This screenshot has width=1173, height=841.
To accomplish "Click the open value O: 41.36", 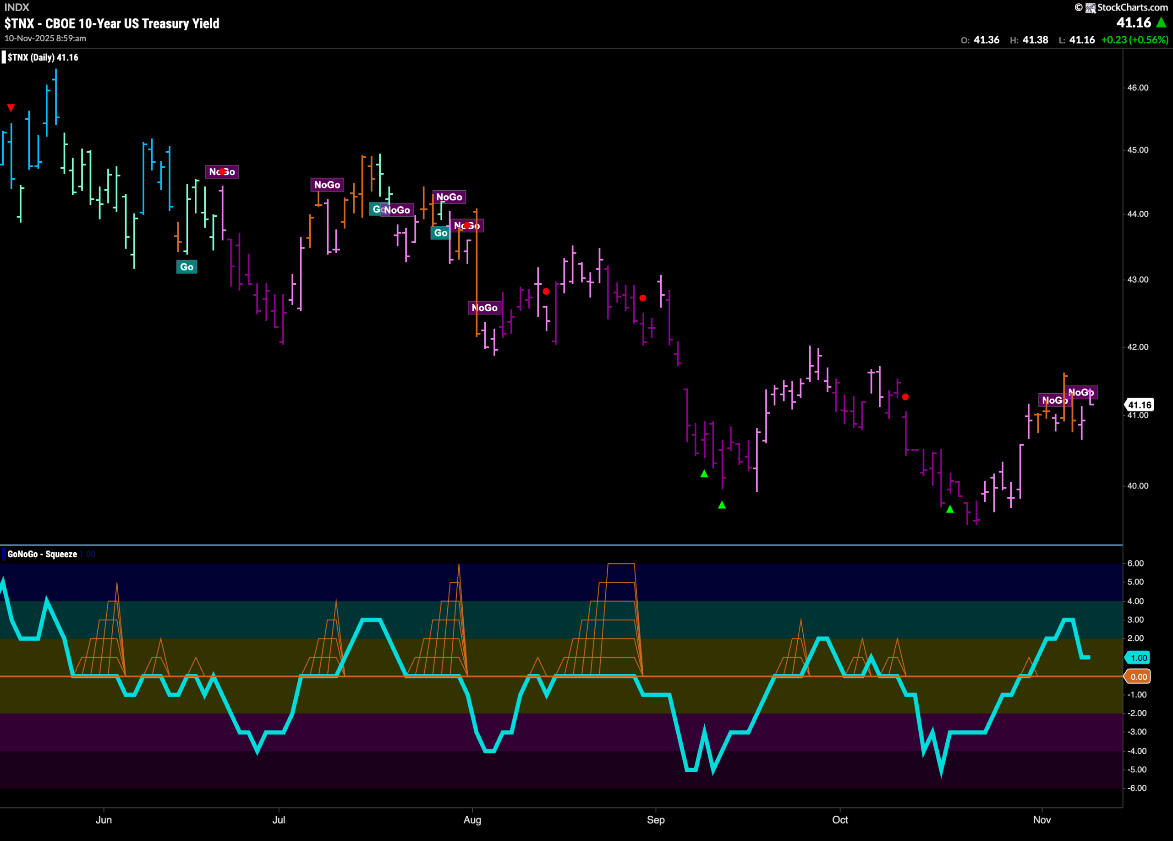I will pos(980,40).
